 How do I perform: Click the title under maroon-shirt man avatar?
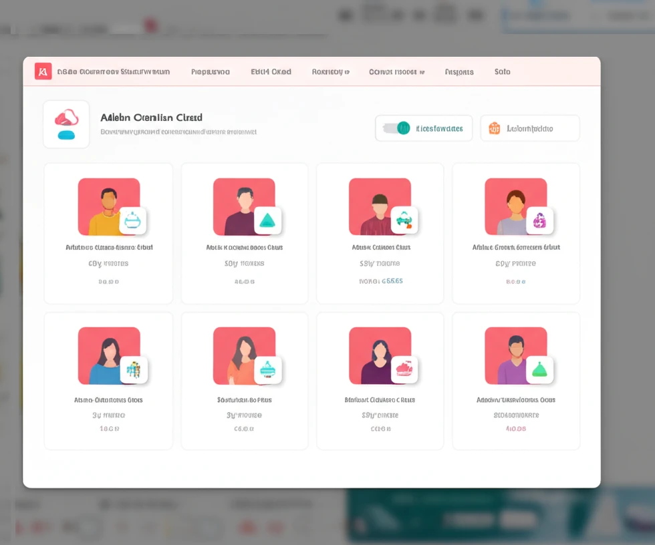tap(245, 248)
